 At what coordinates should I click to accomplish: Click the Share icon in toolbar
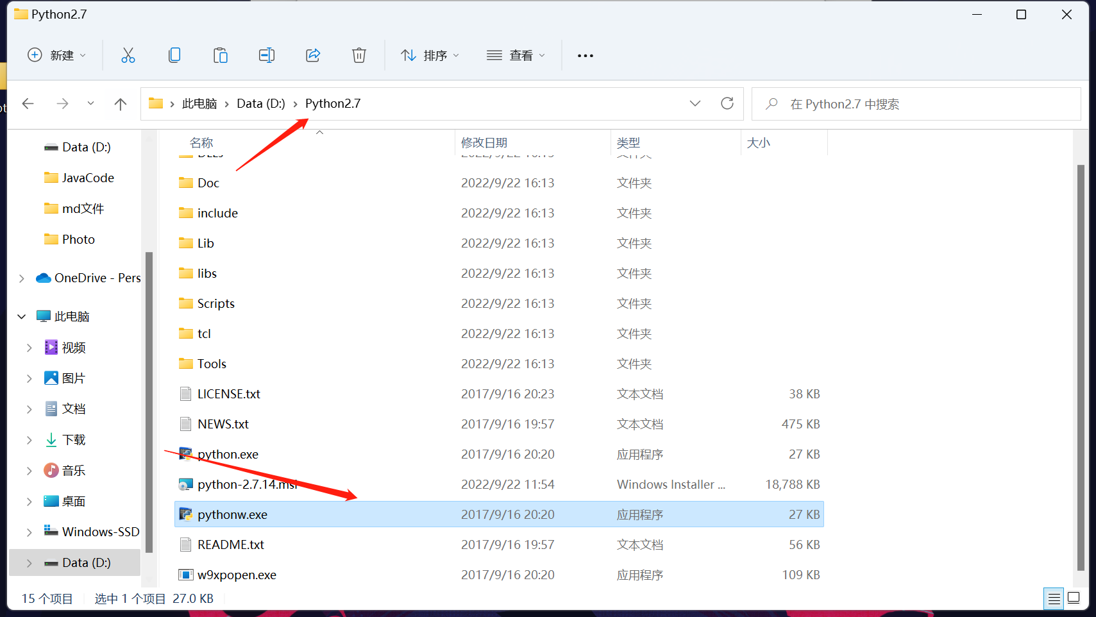point(313,55)
